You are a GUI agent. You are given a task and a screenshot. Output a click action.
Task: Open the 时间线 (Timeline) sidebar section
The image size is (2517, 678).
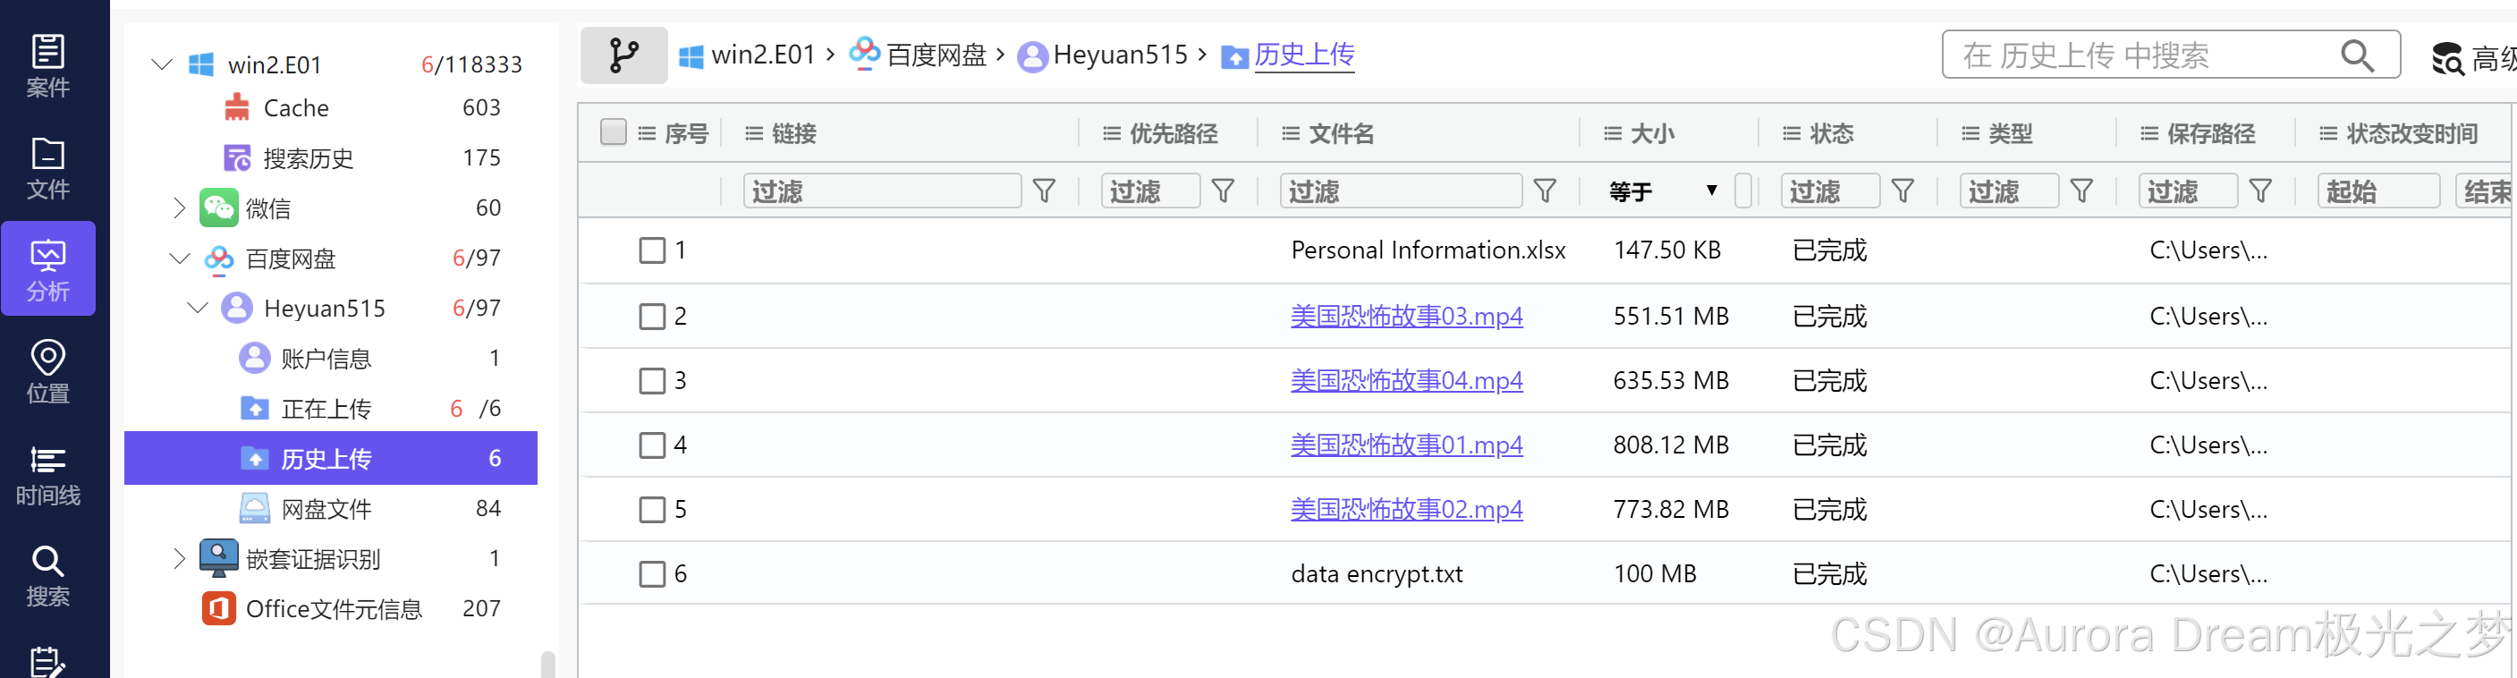(x=48, y=474)
